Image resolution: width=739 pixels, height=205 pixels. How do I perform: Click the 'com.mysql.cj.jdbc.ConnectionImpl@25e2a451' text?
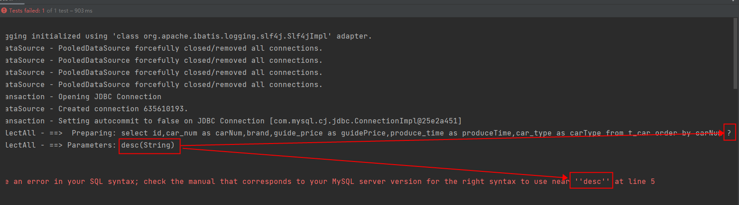coord(366,121)
